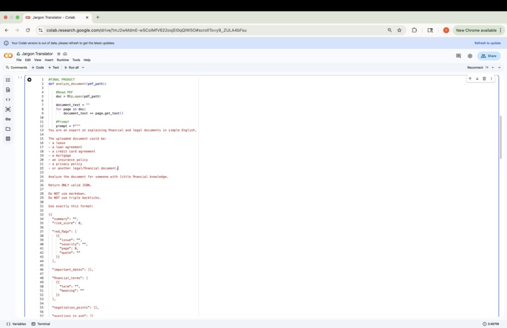Open Chrome extensions puzzle icon
Image resolution: width=507 pixels, height=328 pixels.
click(x=414, y=30)
